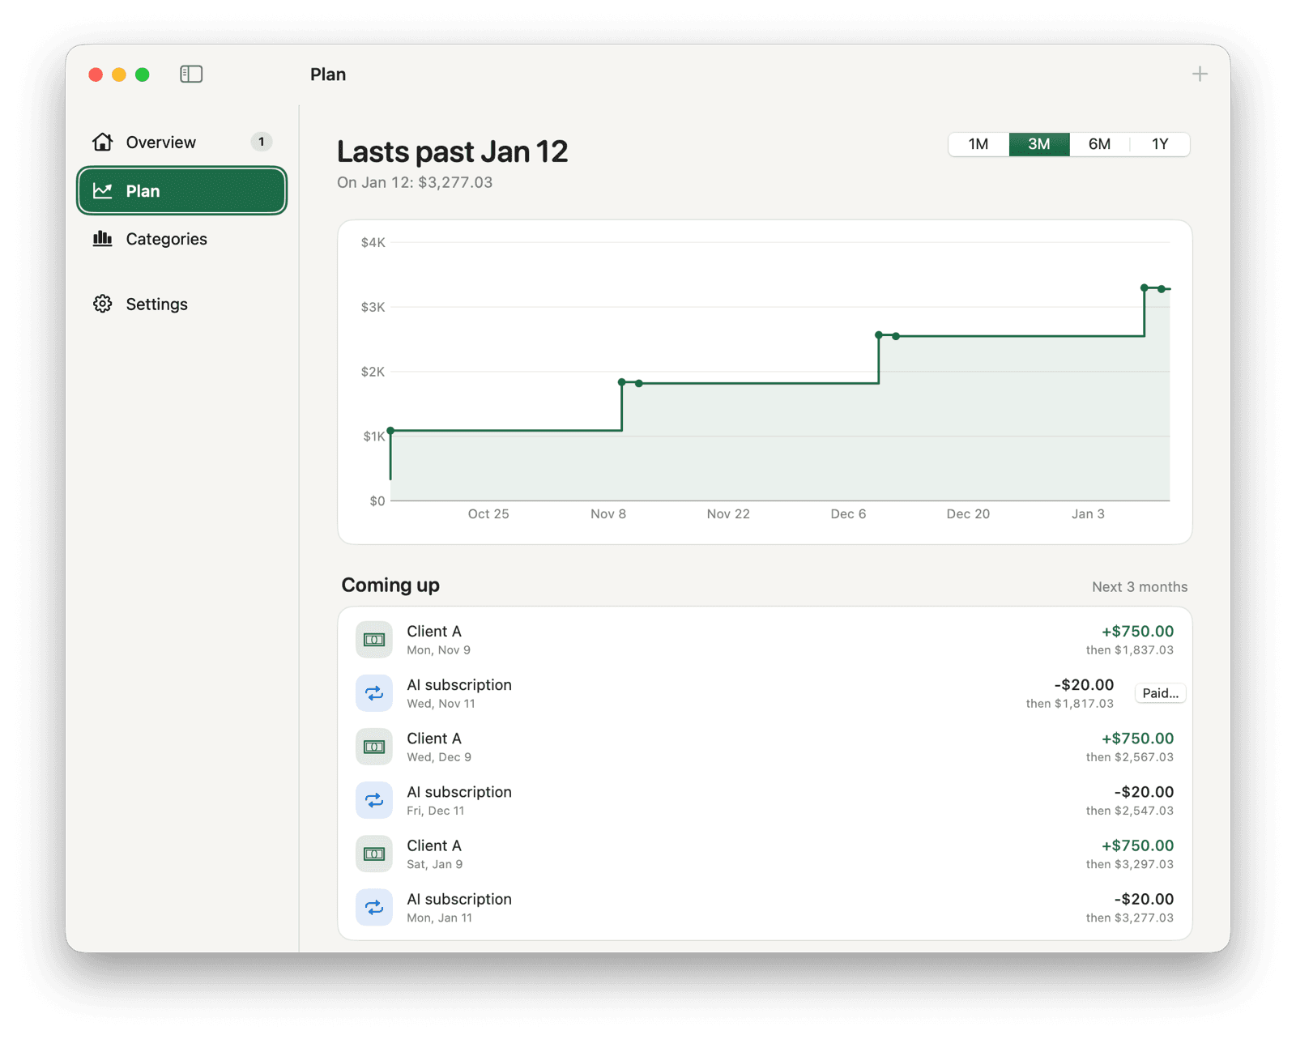Switch chart range to 6M
This screenshot has width=1296, height=1039.
(x=1099, y=144)
